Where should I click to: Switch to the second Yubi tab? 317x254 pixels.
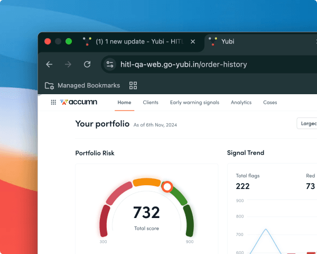pos(261,41)
